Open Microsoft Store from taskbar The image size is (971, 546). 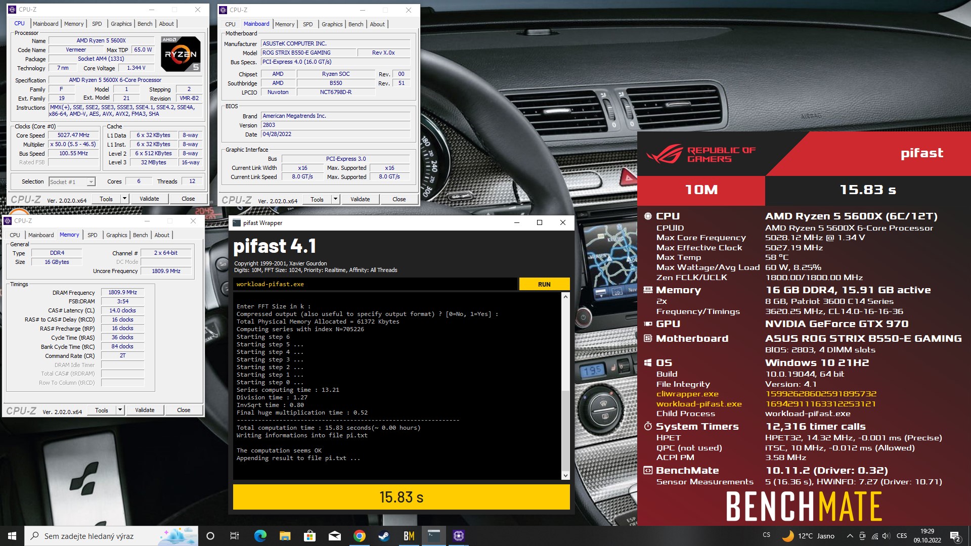(310, 536)
